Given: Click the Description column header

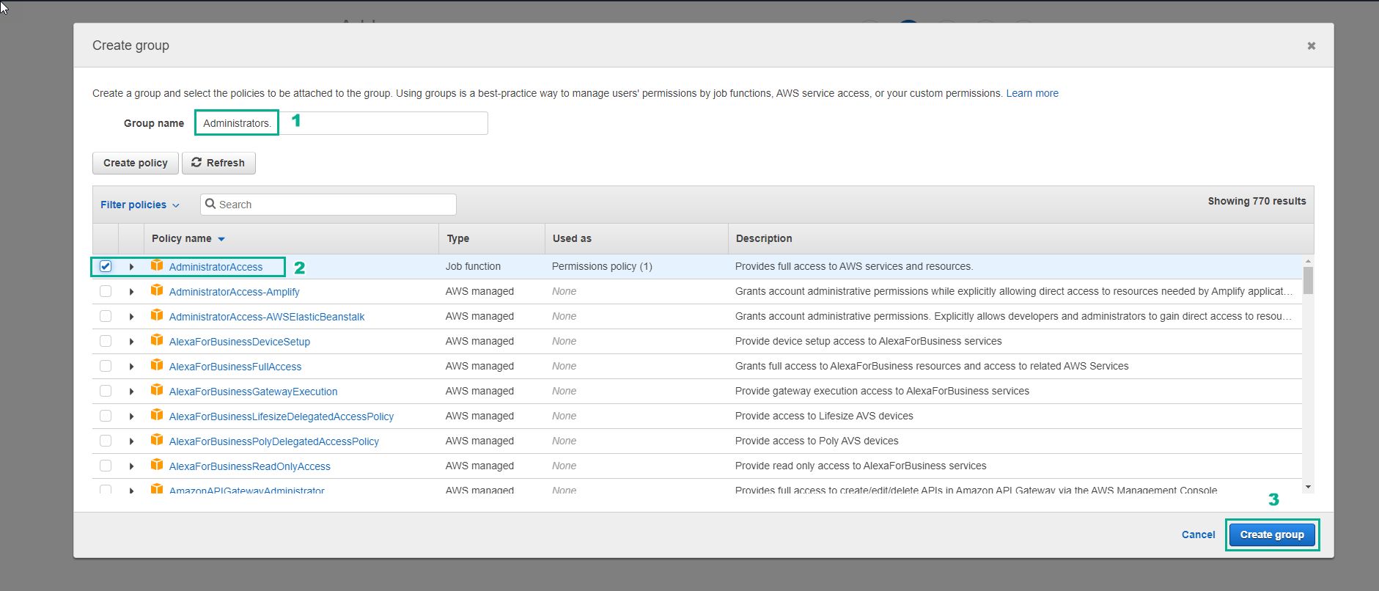Looking at the screenshot, I should coord(764,238).
